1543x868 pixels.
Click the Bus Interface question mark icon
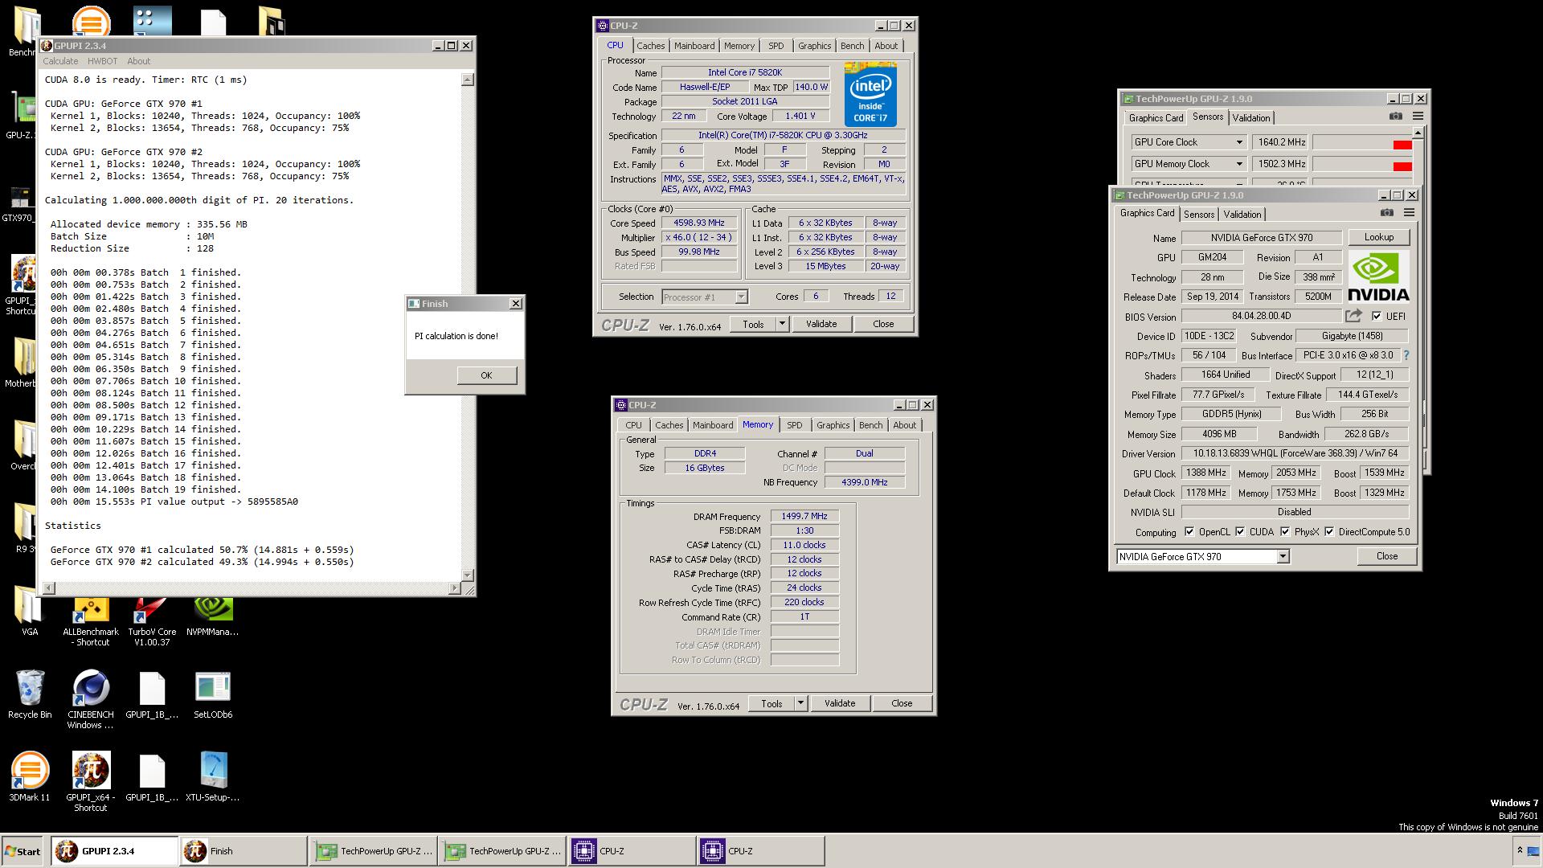click(1406, 355)
